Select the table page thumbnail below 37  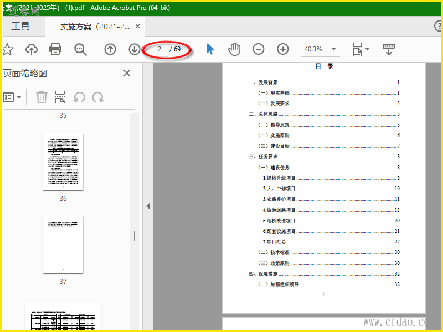(63, 317)
